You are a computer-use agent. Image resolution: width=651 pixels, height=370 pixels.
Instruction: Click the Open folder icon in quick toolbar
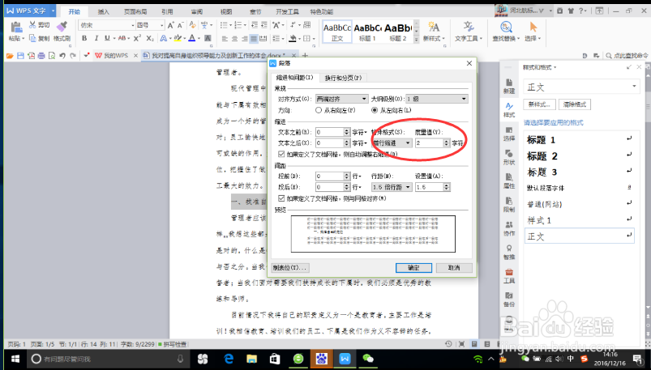10,56
